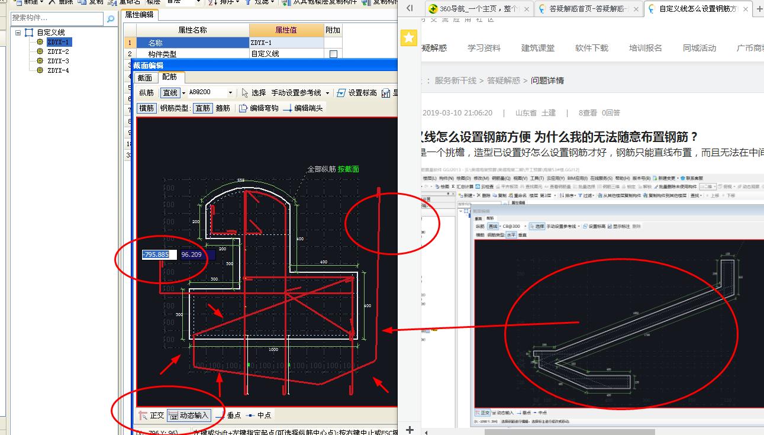This screenshot has height=435, width=764.
Task: Click the gear icon of ZDYX-3
Action: tap(40, 61)
